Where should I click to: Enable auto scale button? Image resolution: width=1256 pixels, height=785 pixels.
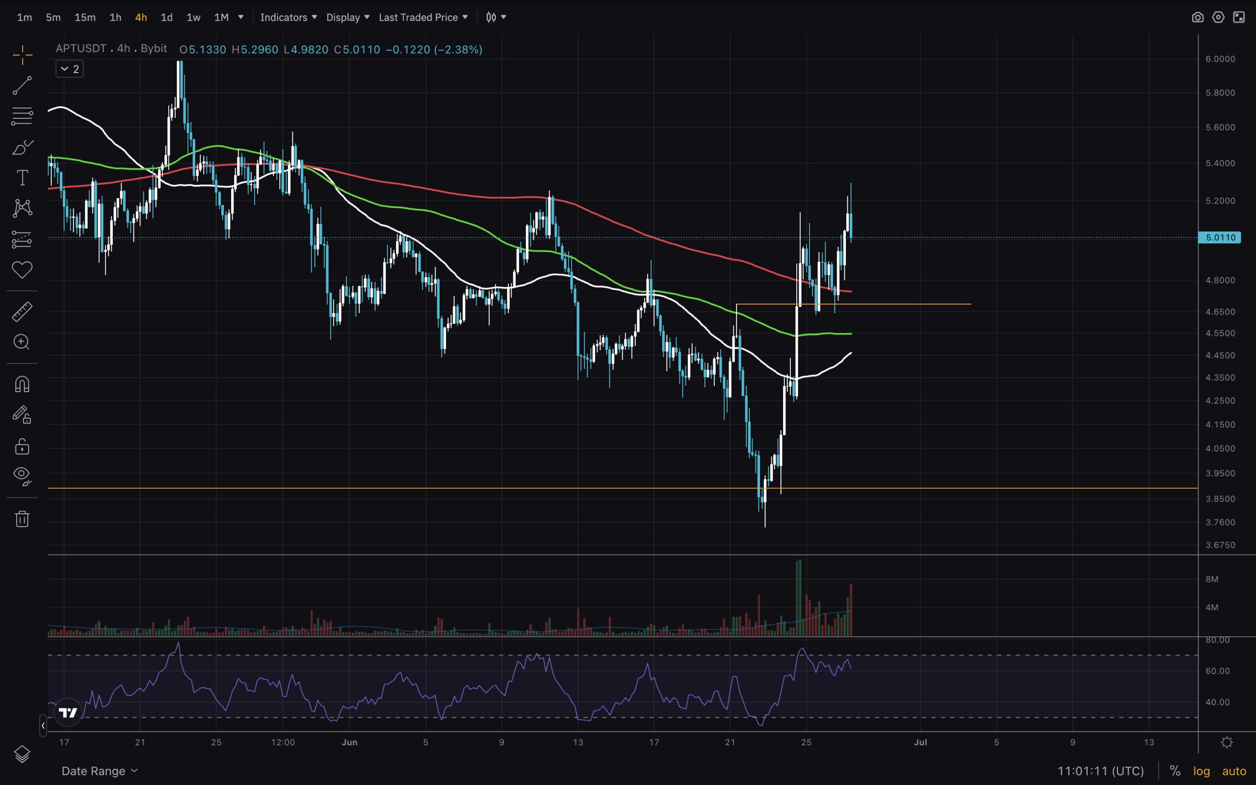1234,771
